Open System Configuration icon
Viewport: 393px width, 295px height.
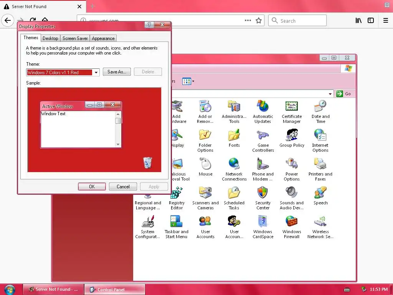click(148, 227)
